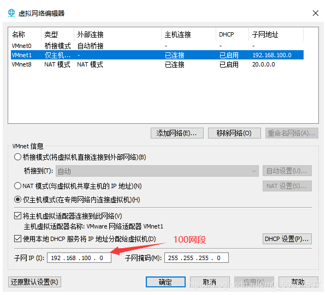Select the NAT 模式 radio button

17,185
